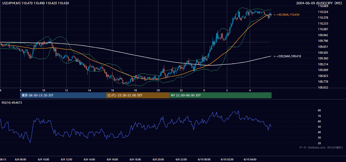The image size is (346, 162).
Task: Click RSI axis level 80
Action: tap(319, 110)
